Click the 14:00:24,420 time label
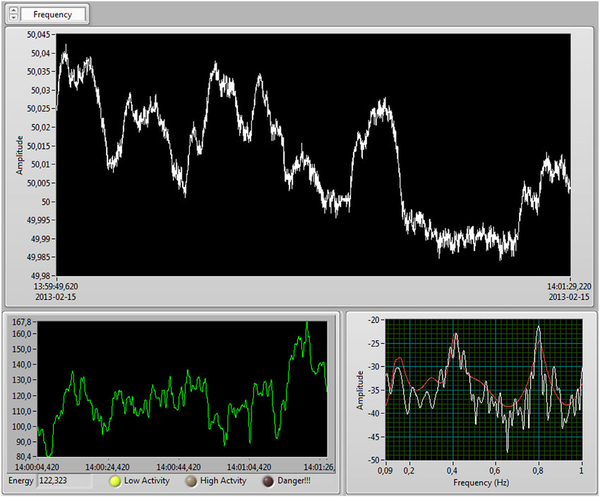 click(x=107, y=467)
